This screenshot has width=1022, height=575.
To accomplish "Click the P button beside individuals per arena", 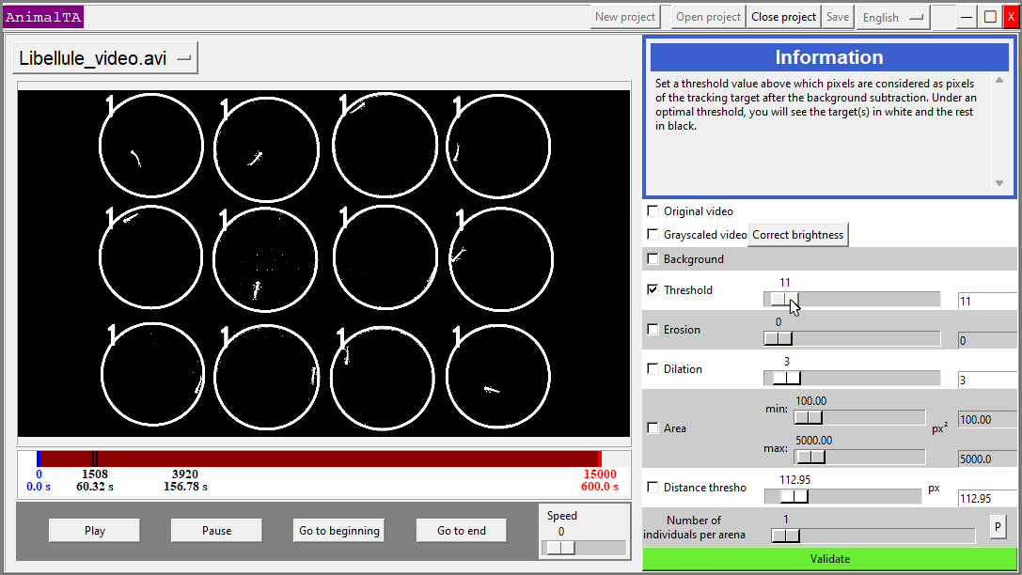I will click(x=998, y=526).
